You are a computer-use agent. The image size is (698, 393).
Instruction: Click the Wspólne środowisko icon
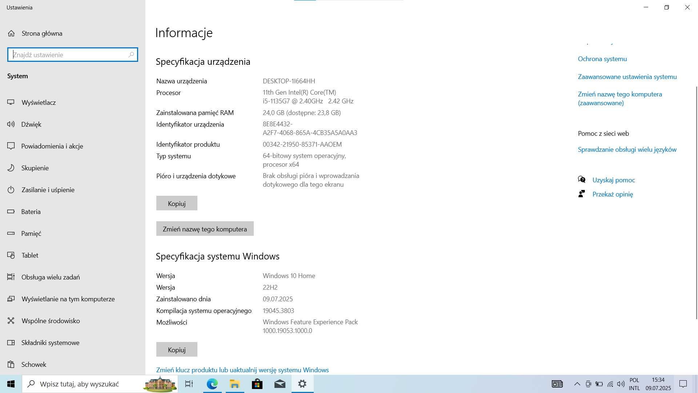tap(11, 321)
